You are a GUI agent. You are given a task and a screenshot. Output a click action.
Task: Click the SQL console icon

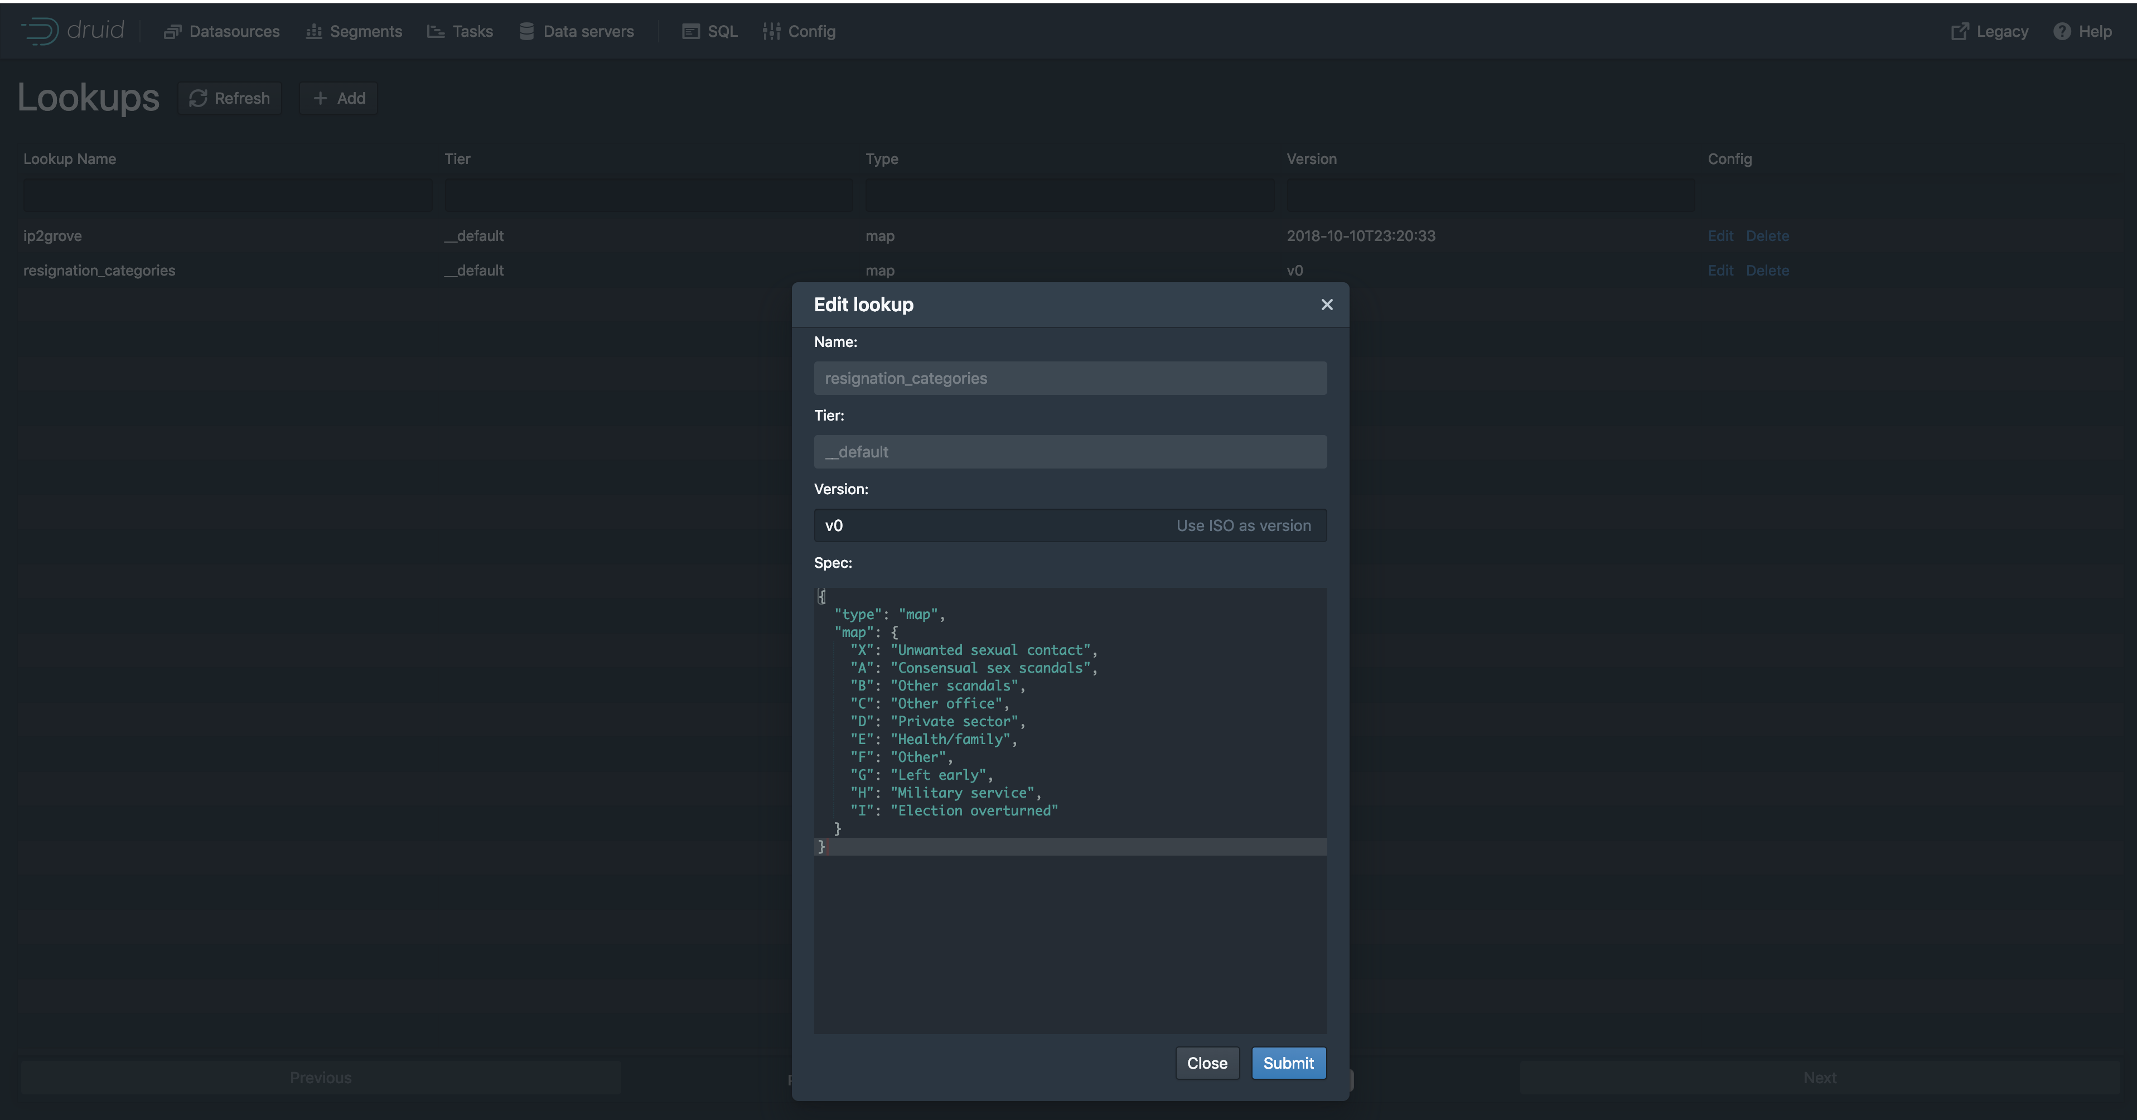click(x=690, y=32)
